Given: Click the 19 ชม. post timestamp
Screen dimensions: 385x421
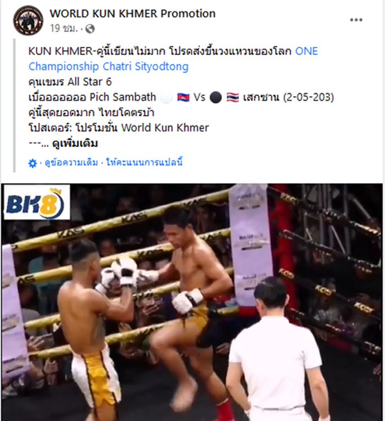Looking at the screenshot, I should [63, 28].
